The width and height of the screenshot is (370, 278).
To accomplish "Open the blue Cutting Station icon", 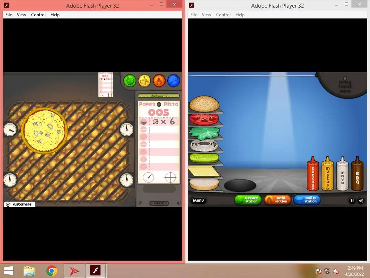I will coord(174,81).
